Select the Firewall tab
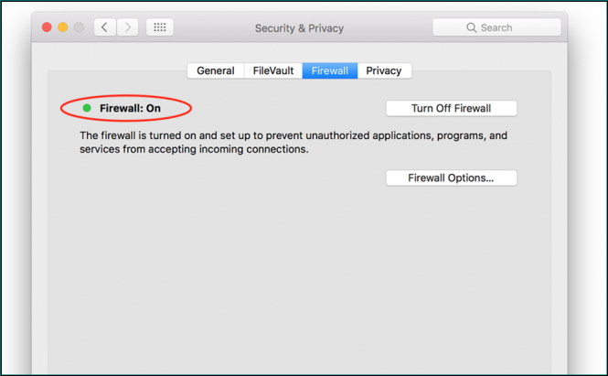Image resolution: width=608 pixels, height=376 pixels. click(x=330, y=70)
